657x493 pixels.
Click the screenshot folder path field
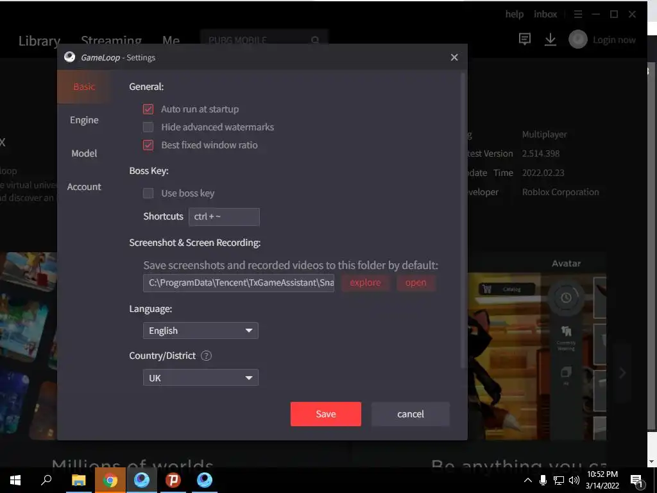click(x=239, y=283)
